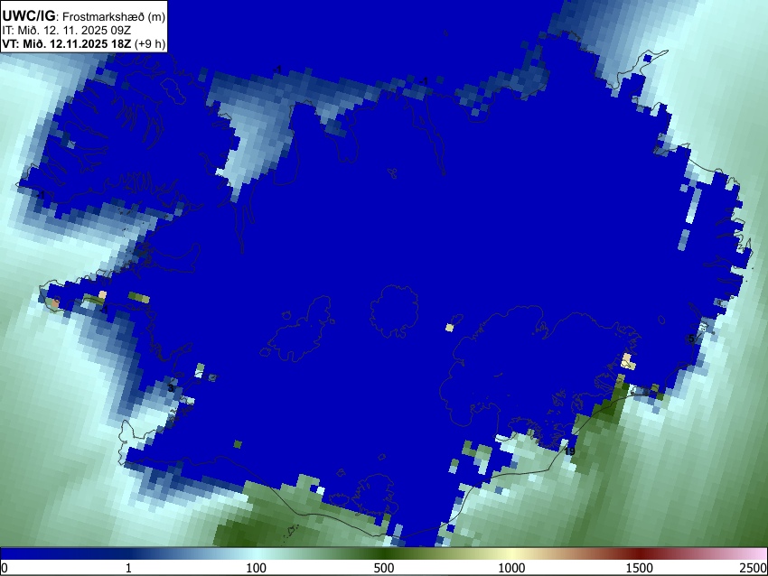The width and height of the screenshot is (768, 576).
Task: Click the '3' value on the map
Action: tap(171, 388)
